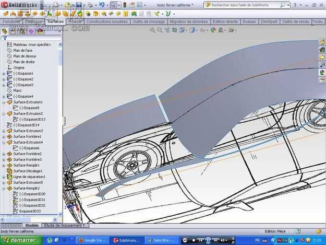Expand the Surface frontière1 tree node
Screen dimensions: 326x245
pos(4,137)
